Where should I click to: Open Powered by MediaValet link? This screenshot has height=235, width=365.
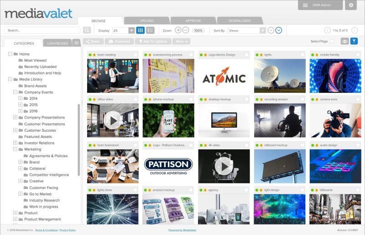182,230
